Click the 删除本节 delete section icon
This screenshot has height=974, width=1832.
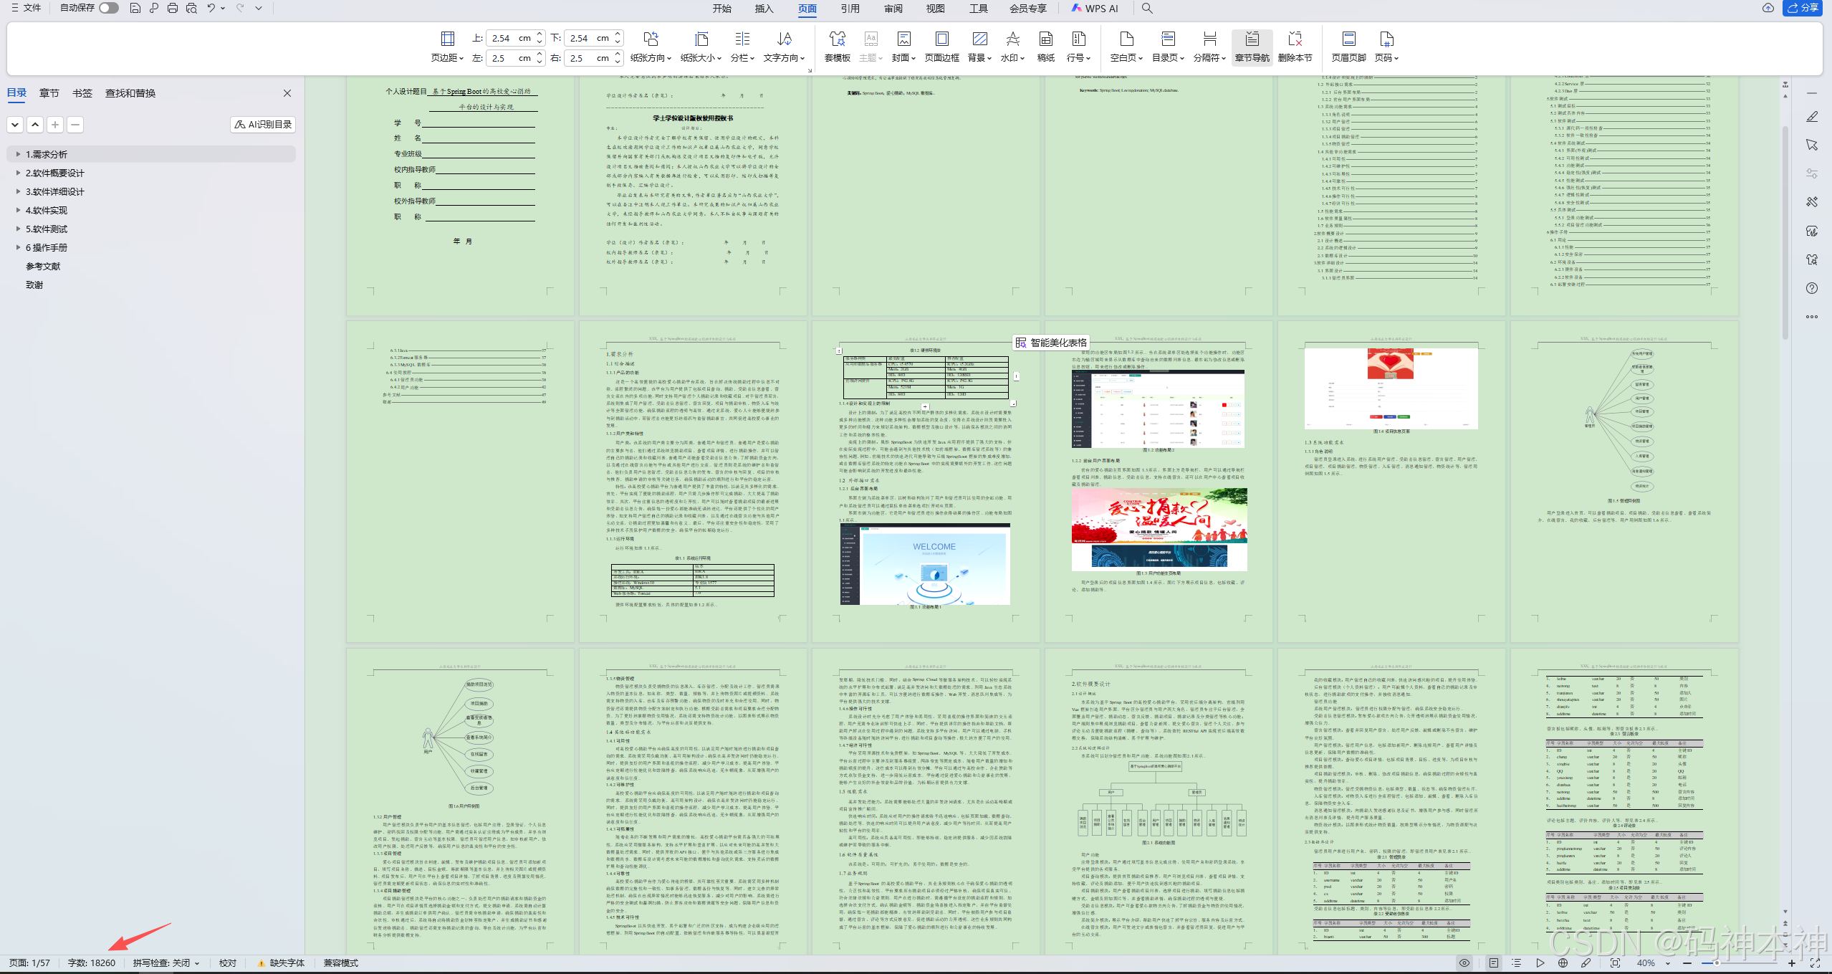(x=1295, y=39)
